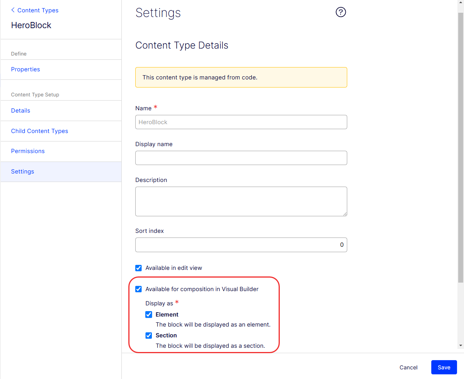This screenshot has width=464, height=379.
Task: Return to Content Types link
Action: coord(38,10)
